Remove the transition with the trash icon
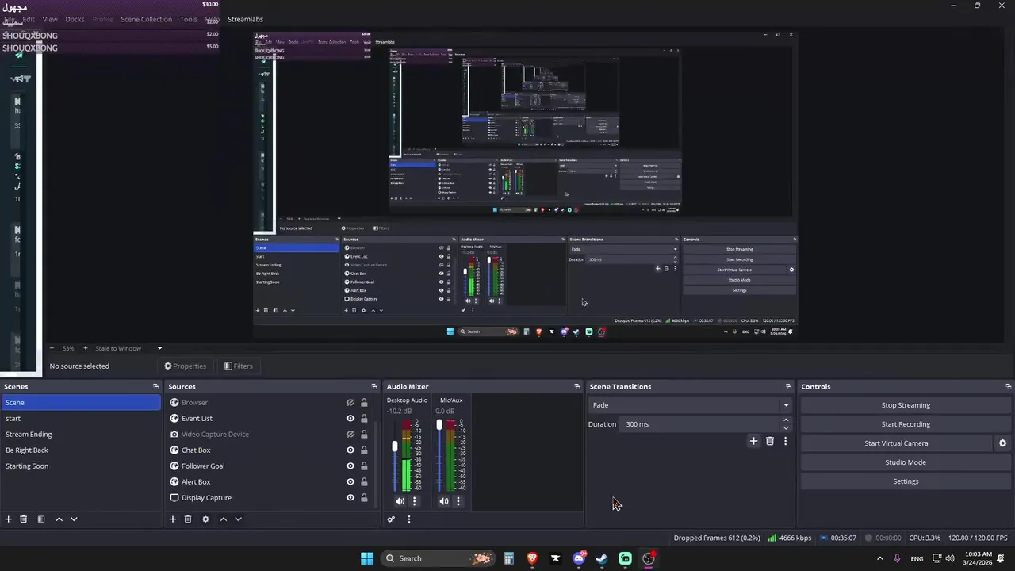This screenshot has height=571, width=1015. click(769, 441)
